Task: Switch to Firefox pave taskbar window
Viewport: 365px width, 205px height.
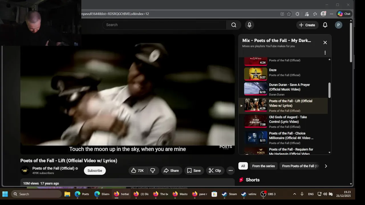Action: [x=200, y=194]
